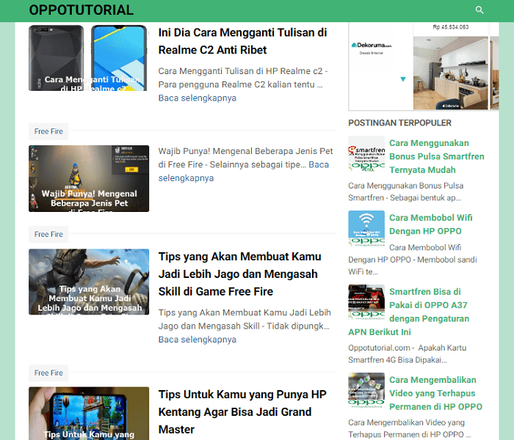Open 'Cara Menggunakan Bonus Pulsa Smartfren' popular post
Image resolution: width=514 pixels, height=440 pixels.
437,156
